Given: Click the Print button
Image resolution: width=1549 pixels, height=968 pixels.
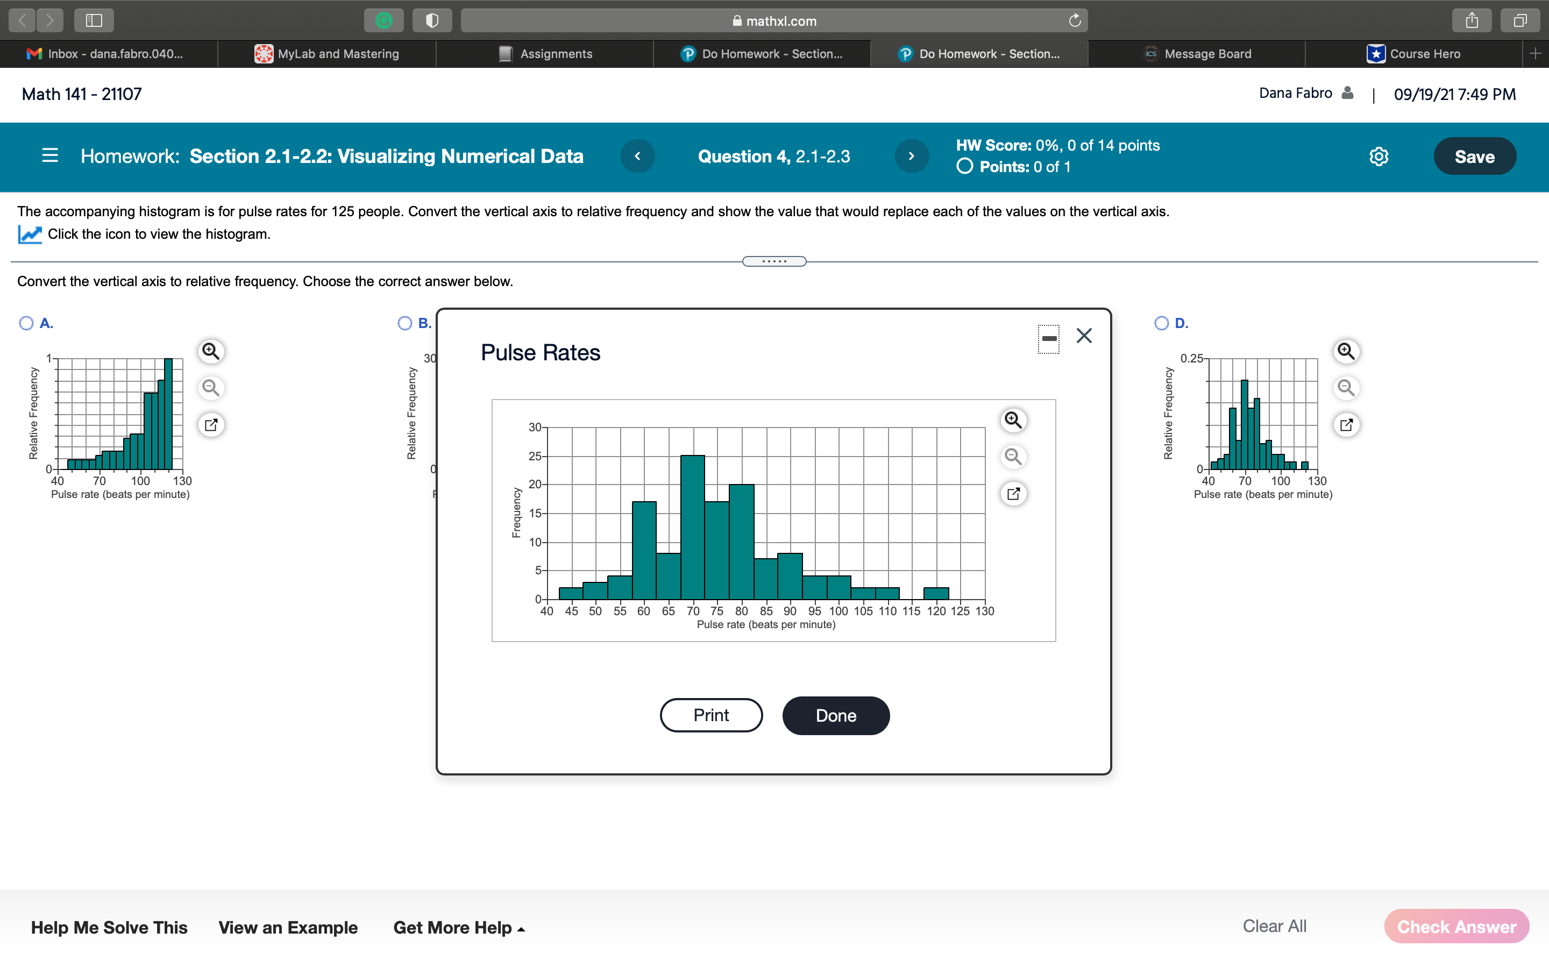Looking at the screenshot, I should pyautogui.click(x=710, y=716).
